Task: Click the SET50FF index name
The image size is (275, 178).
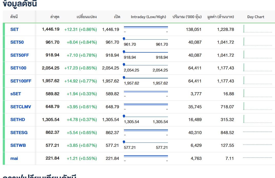Action: point(19,55)
